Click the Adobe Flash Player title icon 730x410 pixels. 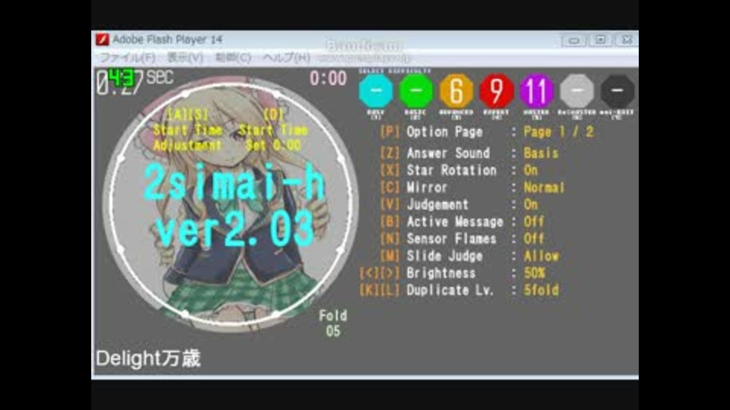point(103,39)
